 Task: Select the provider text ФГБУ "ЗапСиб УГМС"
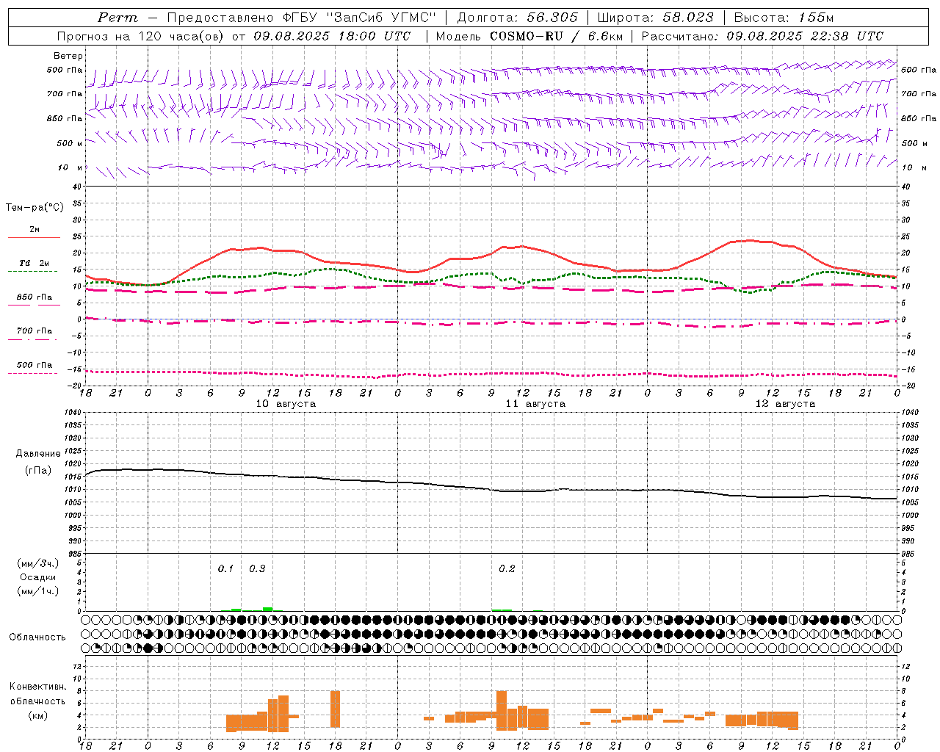[360, 18]
